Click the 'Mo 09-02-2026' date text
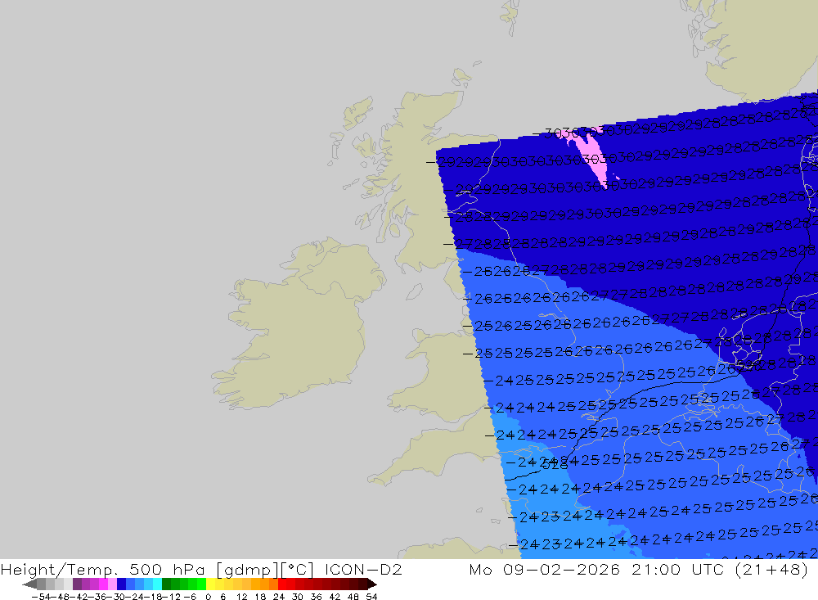The height and width of the screenshot is (600, 818). pyautogui.click(x=545, y=569)
